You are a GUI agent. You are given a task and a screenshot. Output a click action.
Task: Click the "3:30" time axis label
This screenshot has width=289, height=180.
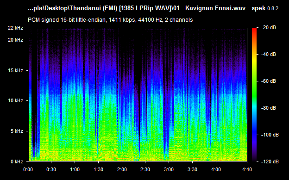tap(192, 169)
